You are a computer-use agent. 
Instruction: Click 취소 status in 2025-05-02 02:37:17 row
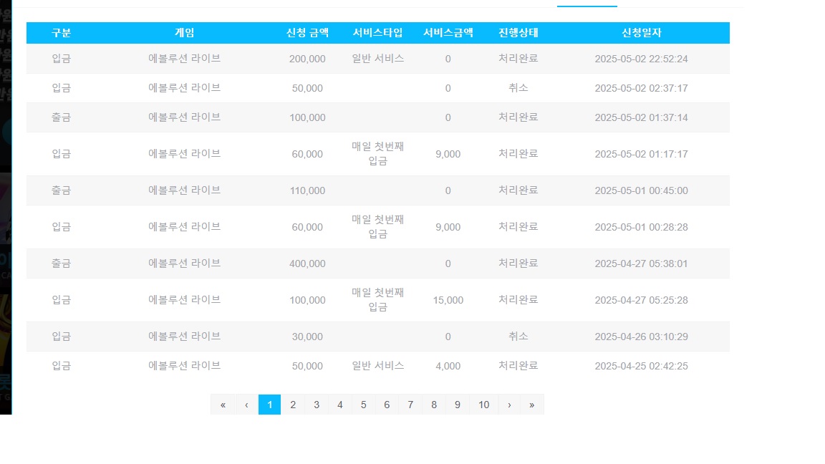pyautogui.click(x=518, y=88)
